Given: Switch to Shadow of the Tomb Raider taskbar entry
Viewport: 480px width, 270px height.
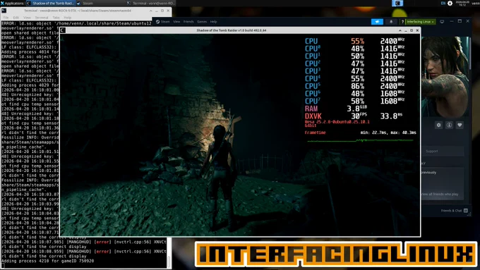Looking at the screenshot, I should click(x=50, y=3).
